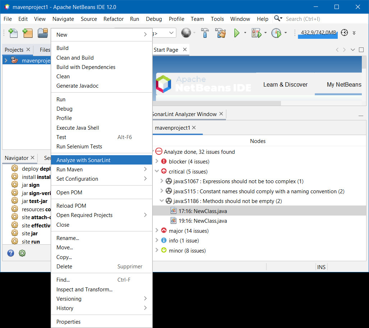Click the garbage collection icon near memory bar
Screen dimensions: 369x328
click(344, 32)
